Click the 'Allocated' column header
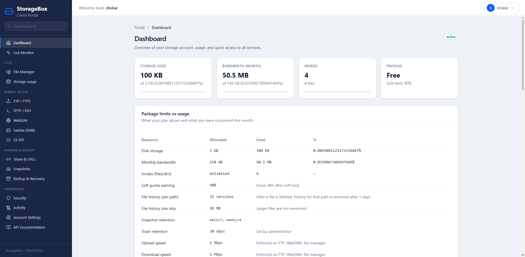 (x=218, y=140)
